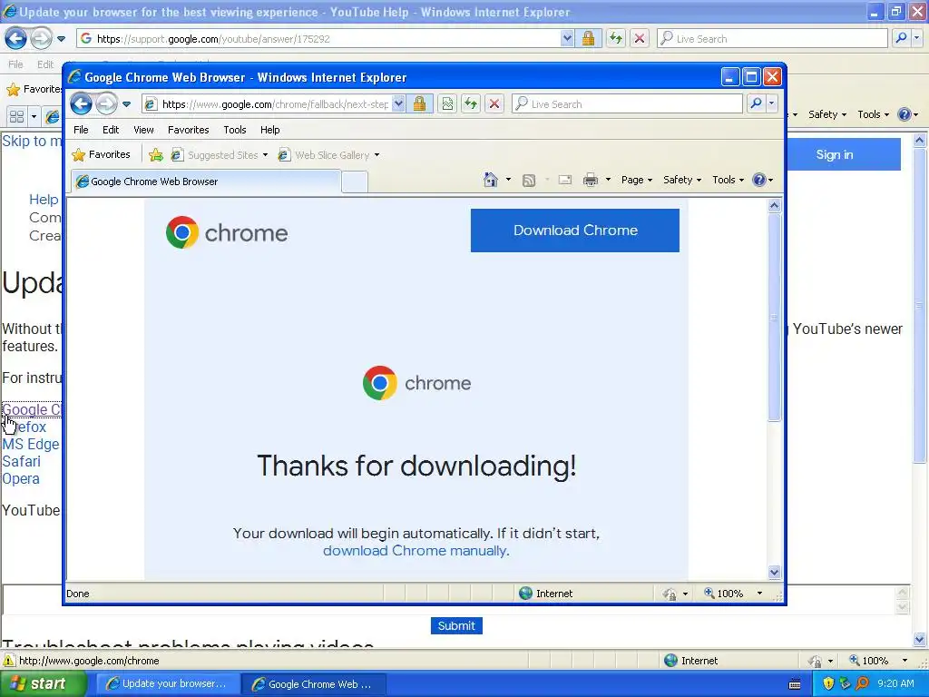Click Refresh icon in front window
Screen dimensions: 929x697
(x=471, y=104)
